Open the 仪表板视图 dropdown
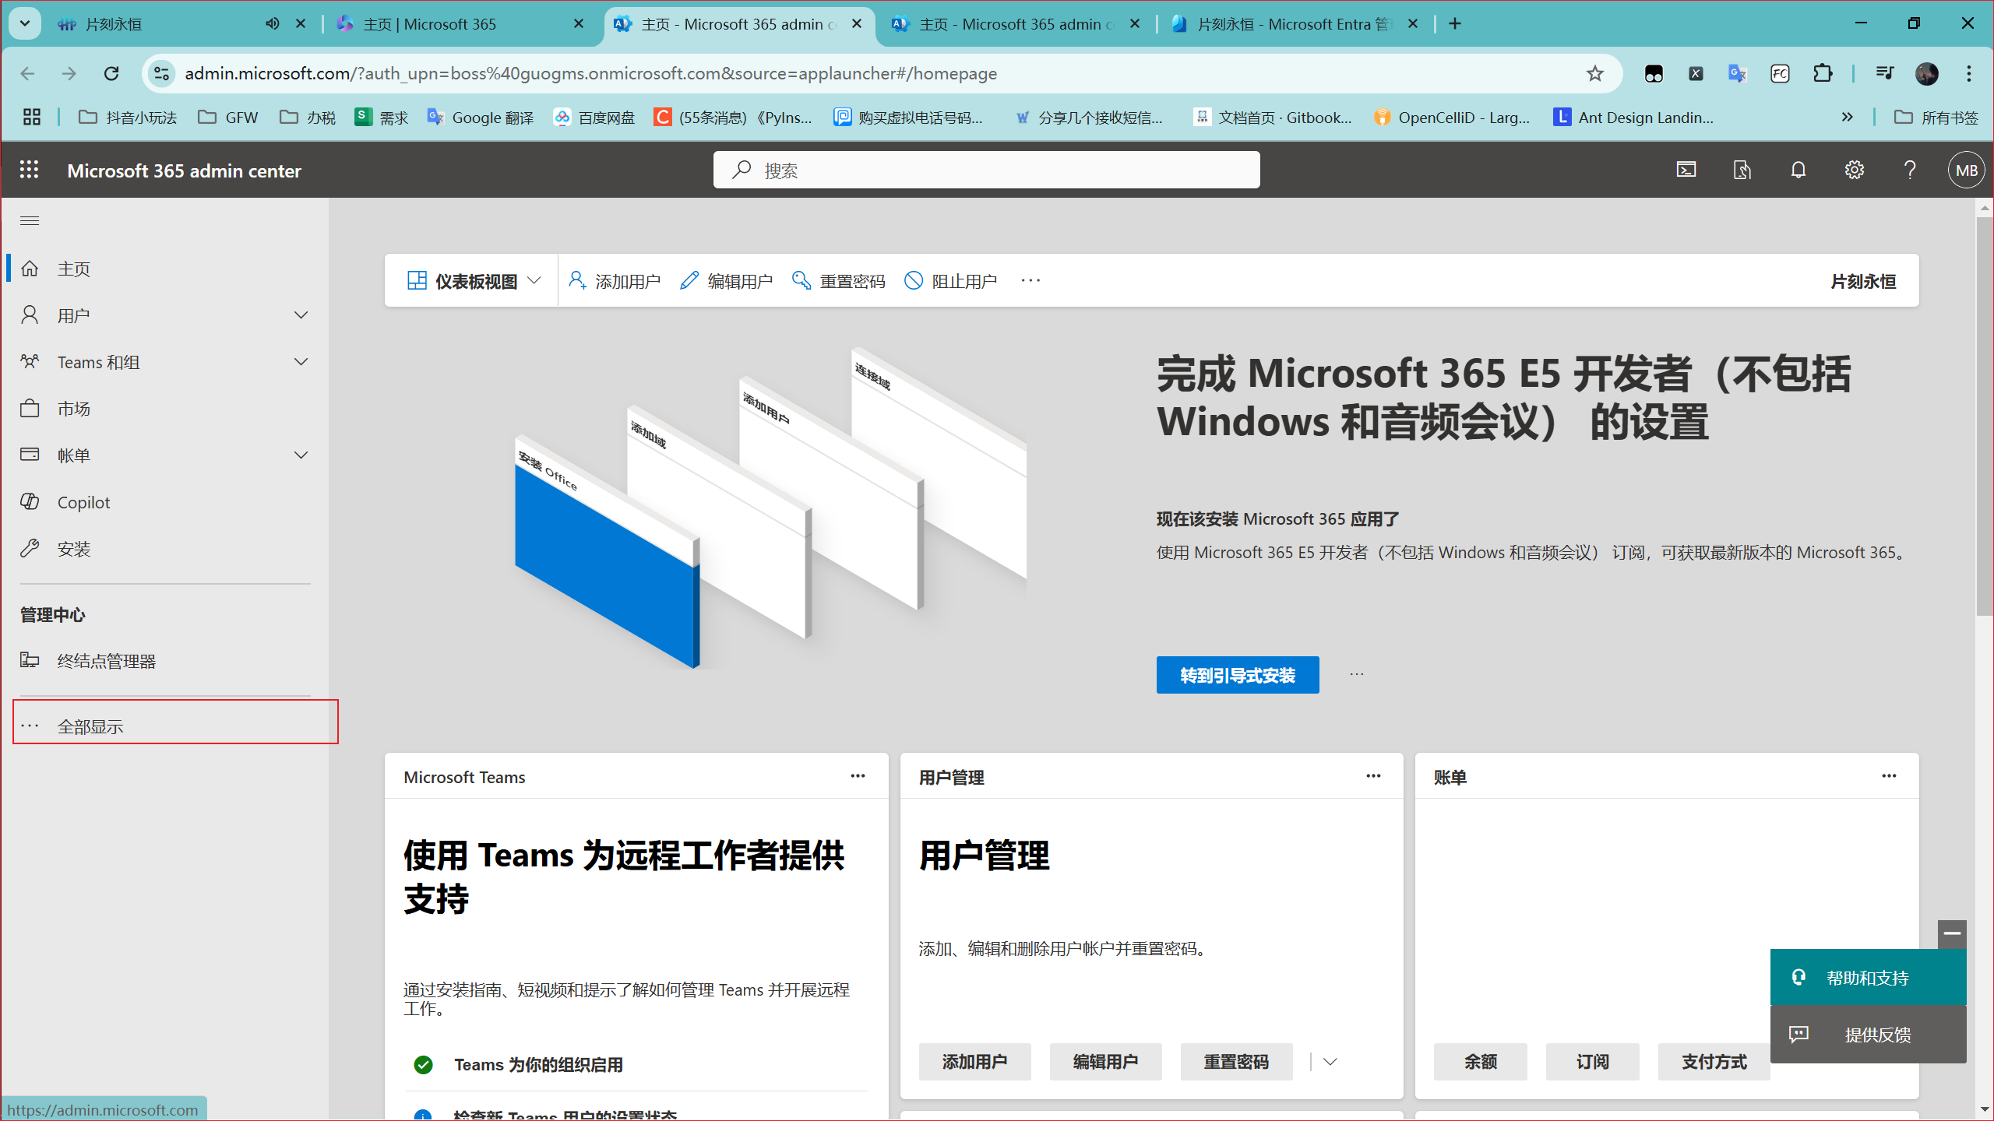This screenshot has width=1994, height=1121. coord(474,281)
